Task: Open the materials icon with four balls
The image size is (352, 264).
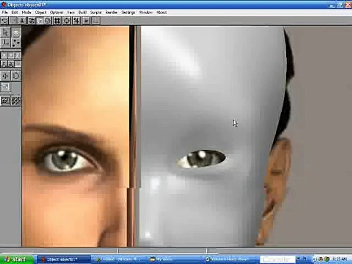Action: click(57, 21)
